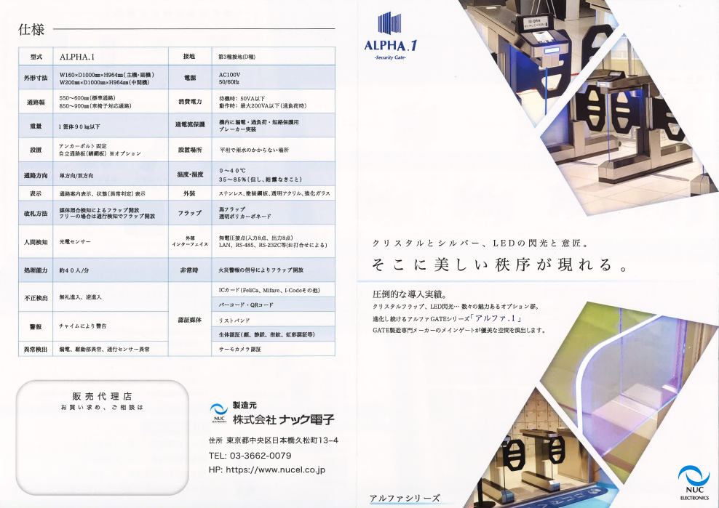
Task: Click the 不正検出 row header
Action: pos(36,298)
